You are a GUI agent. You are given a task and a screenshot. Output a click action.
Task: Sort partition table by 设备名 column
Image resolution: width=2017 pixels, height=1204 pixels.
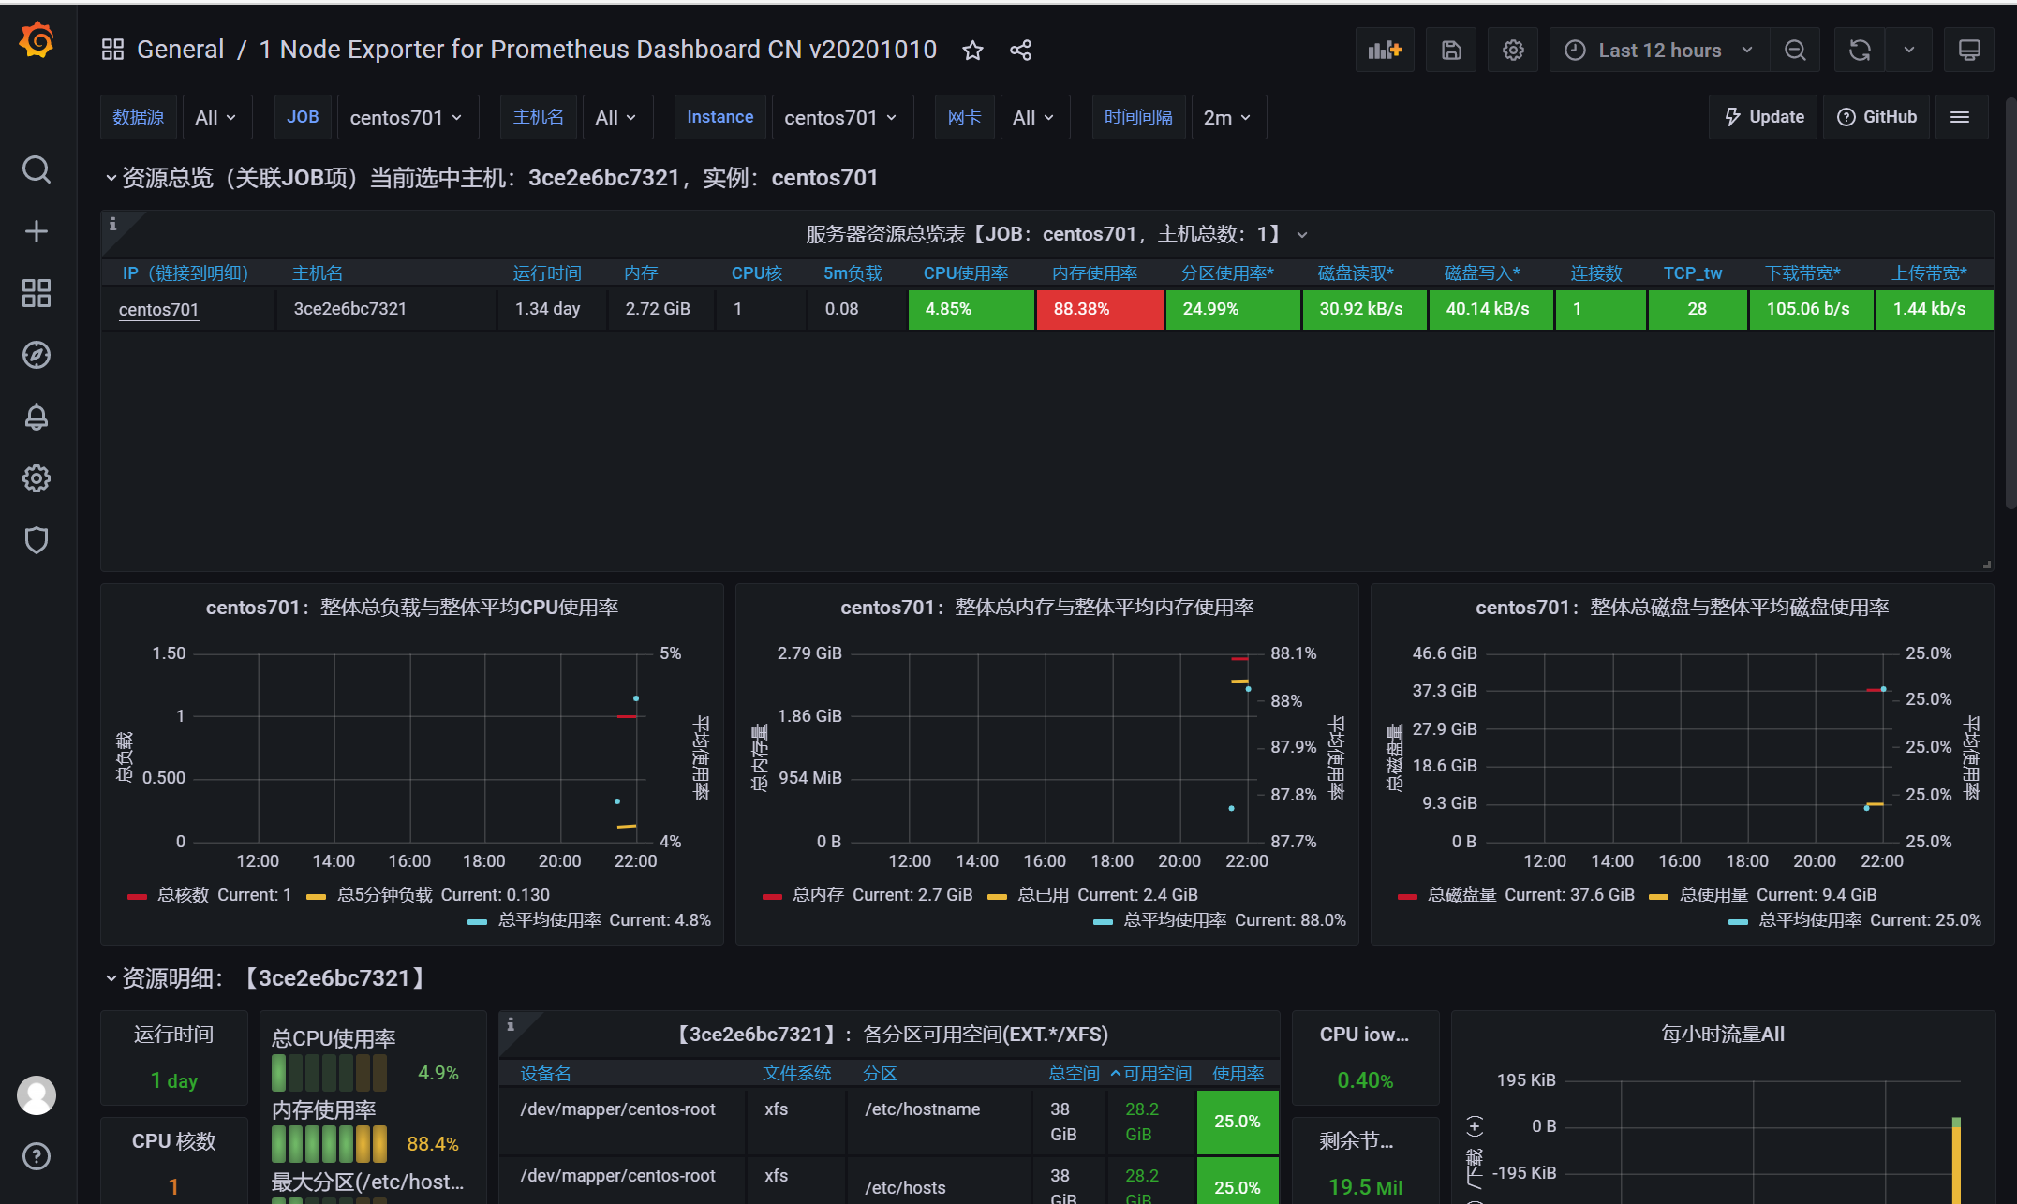pyautogui.click(x=545, y=1074)
